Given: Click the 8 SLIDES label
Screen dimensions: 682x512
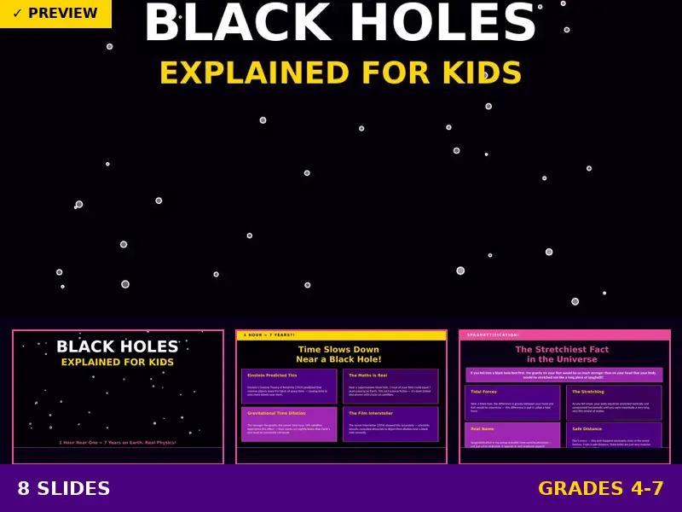Looking at the screenshot, I should pos(63,488).
